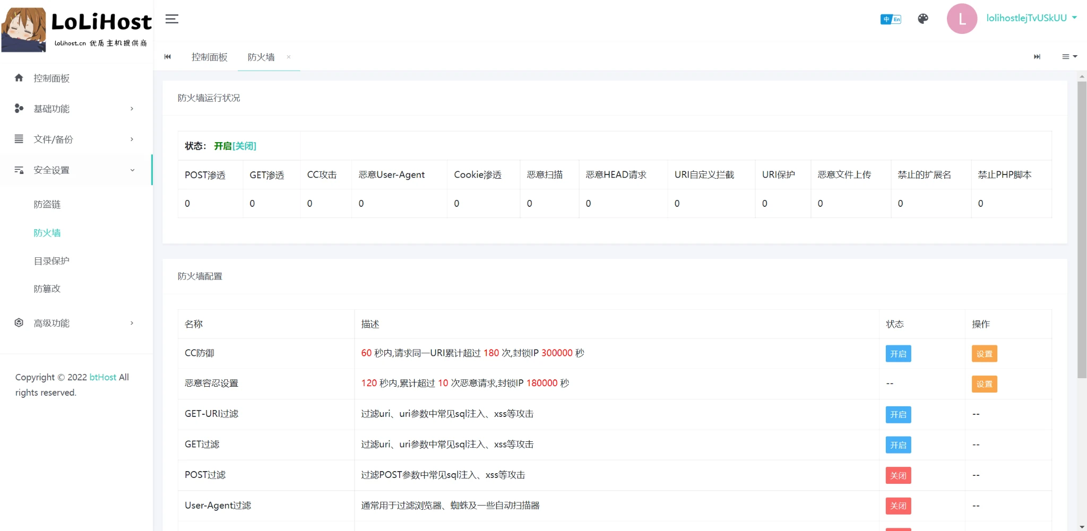The height and width of the screenshot is (531, 1087).
Task: Click the hamburger sidebar collapse icon
Action: (x=171, y=19)
